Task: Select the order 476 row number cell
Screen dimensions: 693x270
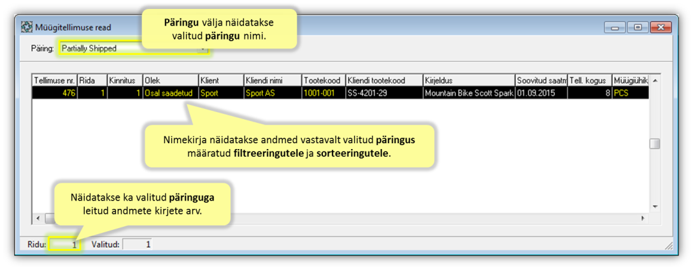Action: point(54,93)
